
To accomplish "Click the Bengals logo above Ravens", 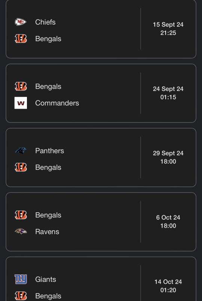I will click(21, 215).
